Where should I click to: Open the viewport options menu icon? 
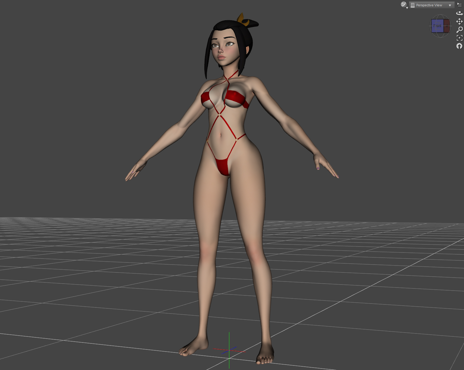(459, 5)
